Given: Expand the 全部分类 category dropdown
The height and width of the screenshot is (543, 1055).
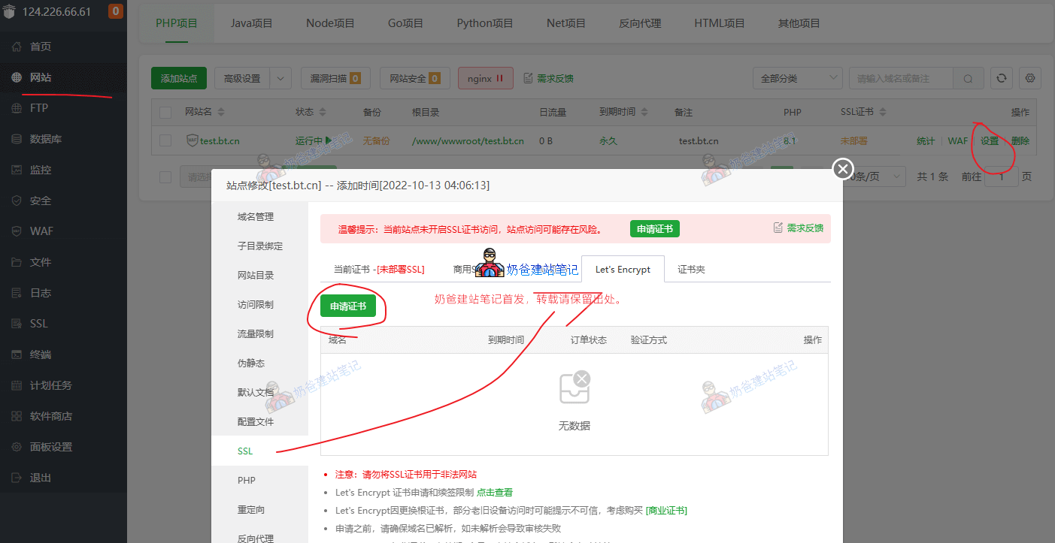Looking at the screenshot, I should click(x=797, y=78).
